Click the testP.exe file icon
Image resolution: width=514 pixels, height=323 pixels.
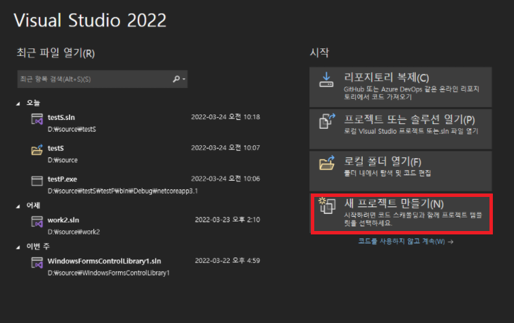(x=37, y=181)
